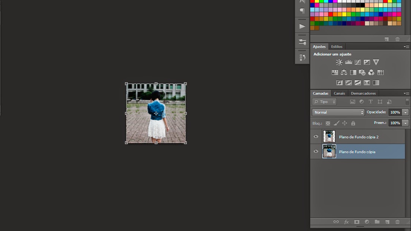Viewport: 411px width, 231px height.
Task: Pick the final dark brown swatch
Action: point(317,28)
